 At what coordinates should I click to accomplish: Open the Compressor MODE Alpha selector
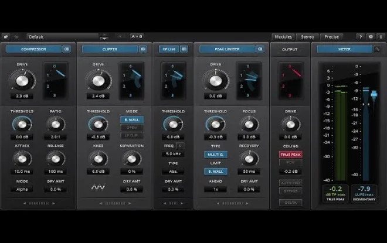pos(22,189)
